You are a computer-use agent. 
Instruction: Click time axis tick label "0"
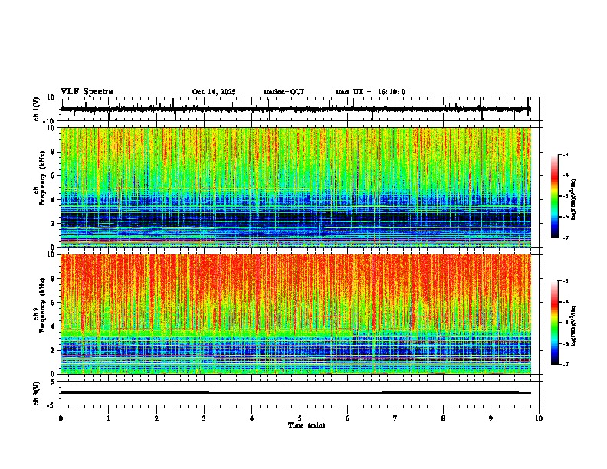tap(61, 418)
